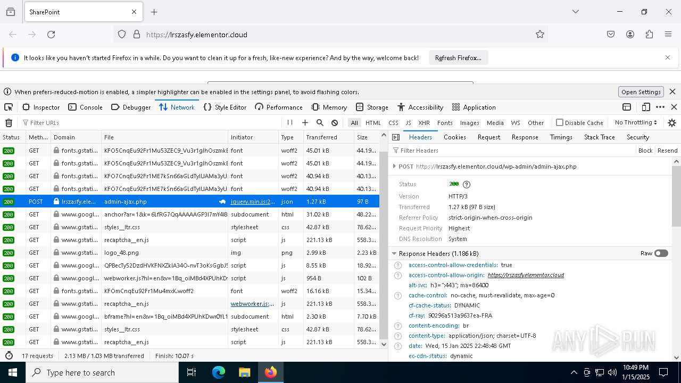Click the Filter Headers input field
The height and width of the screenshot is (383, 681).
tap(513, 151)
